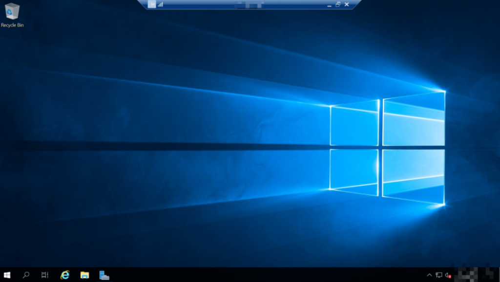Screen dimensions: 500x282
Task: Select the Recycle Bin label text
Action: point(12,25)
